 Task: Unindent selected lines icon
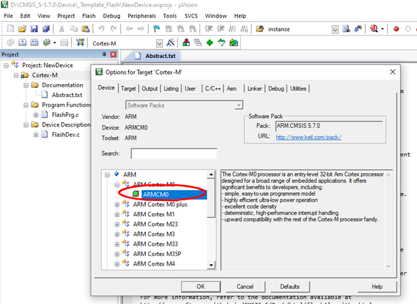pyautogui.click(x=221, y=28)
